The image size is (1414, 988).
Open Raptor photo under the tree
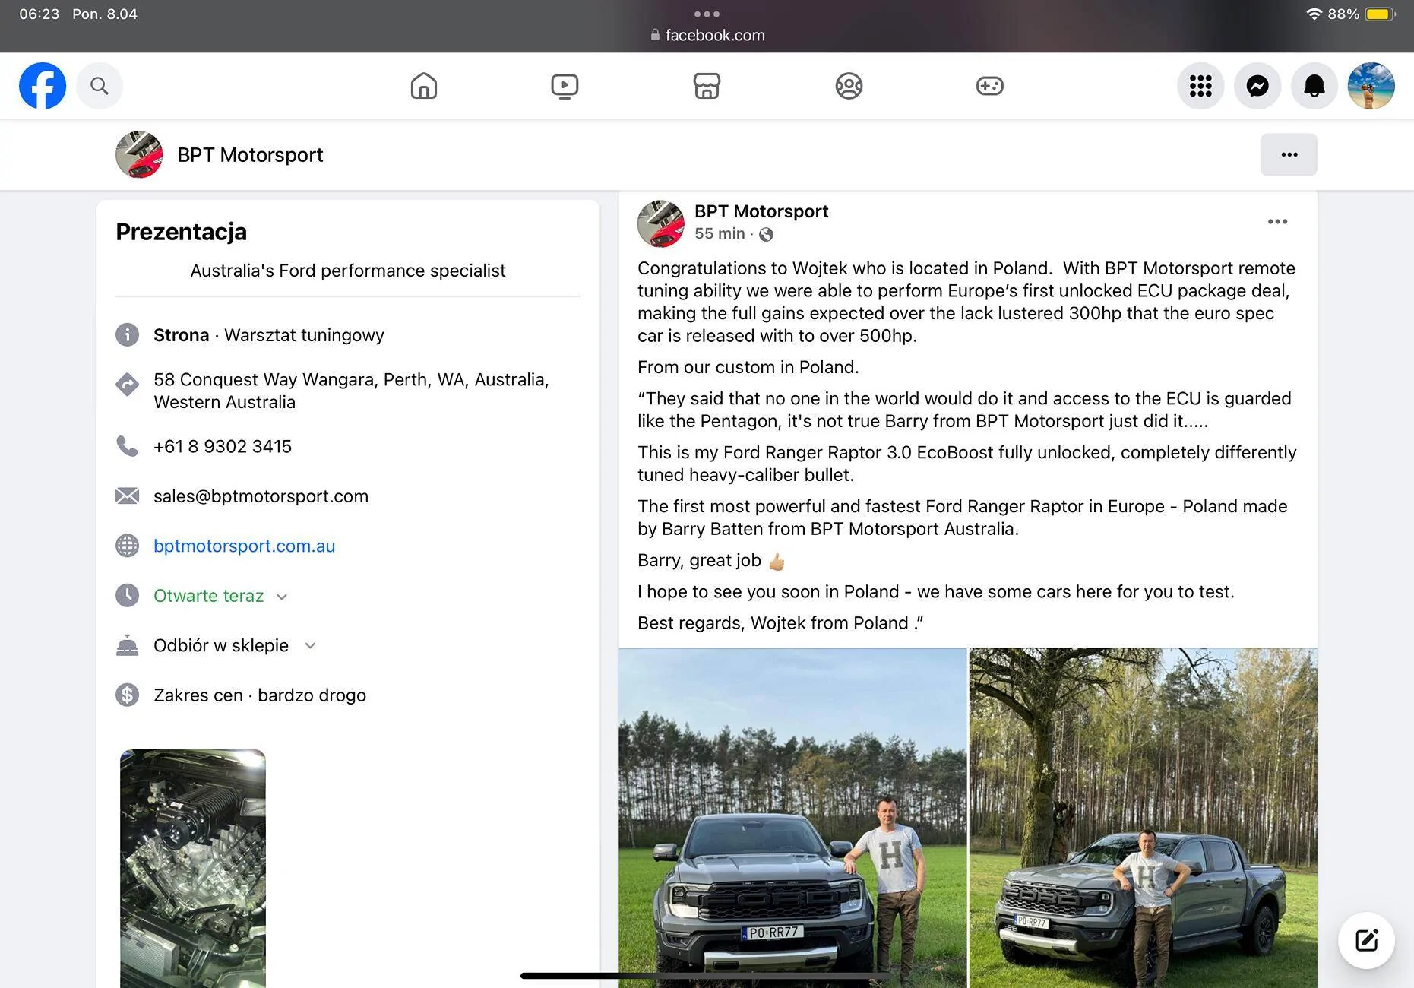[1144, 818]
